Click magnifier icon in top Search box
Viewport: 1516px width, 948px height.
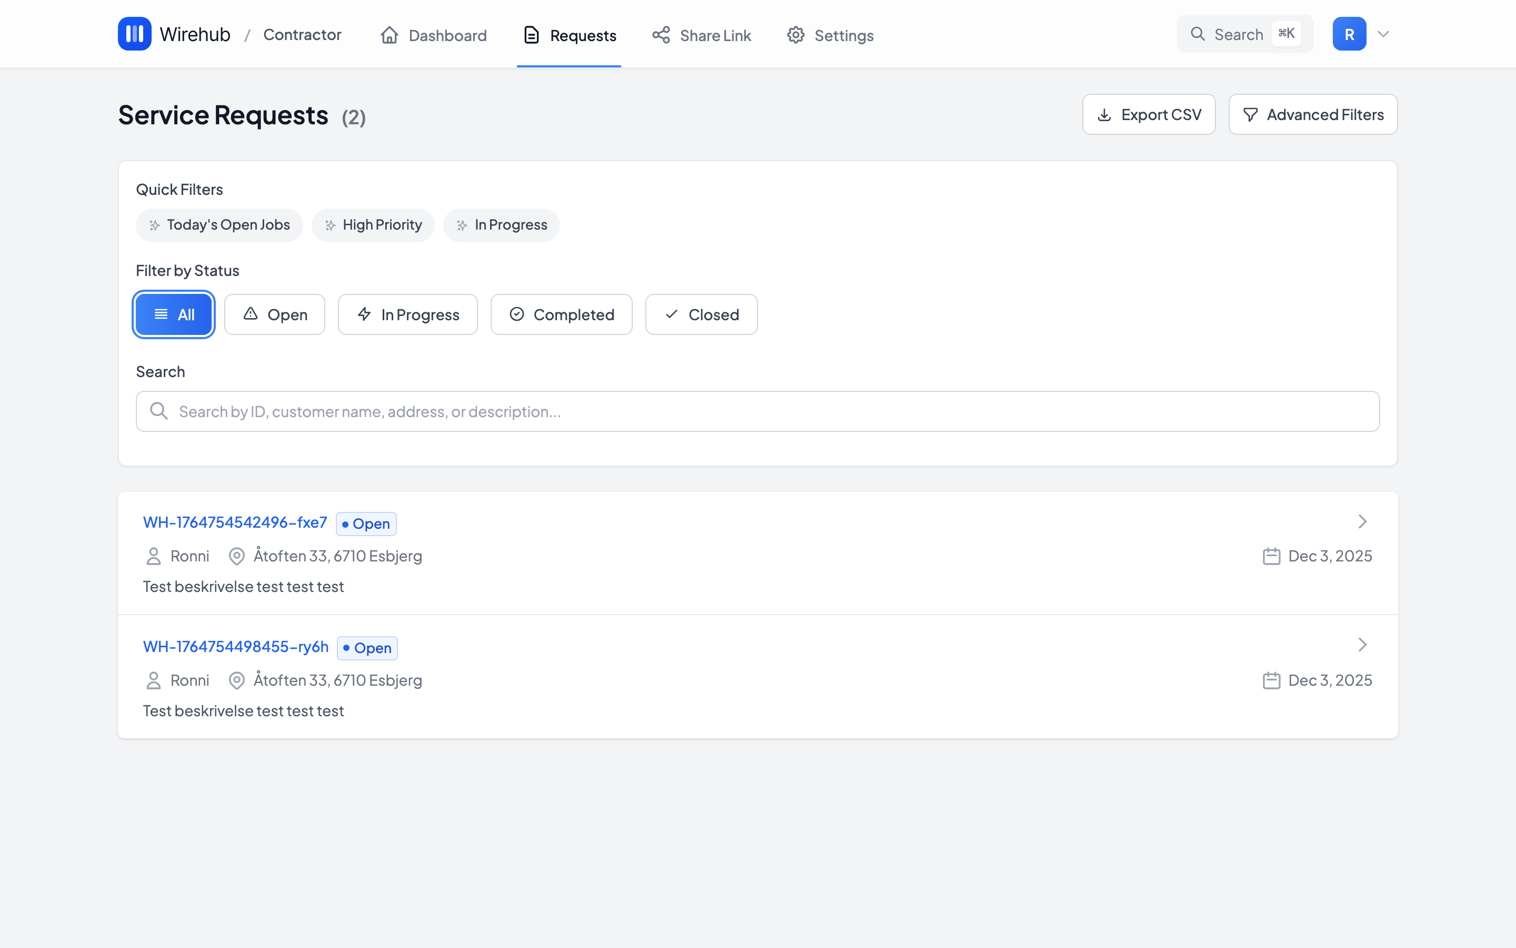(1197, 34)
